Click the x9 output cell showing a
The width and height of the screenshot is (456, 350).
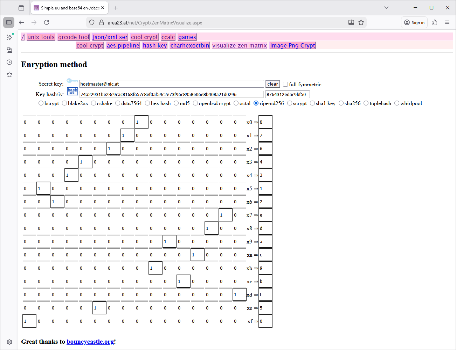265,242
